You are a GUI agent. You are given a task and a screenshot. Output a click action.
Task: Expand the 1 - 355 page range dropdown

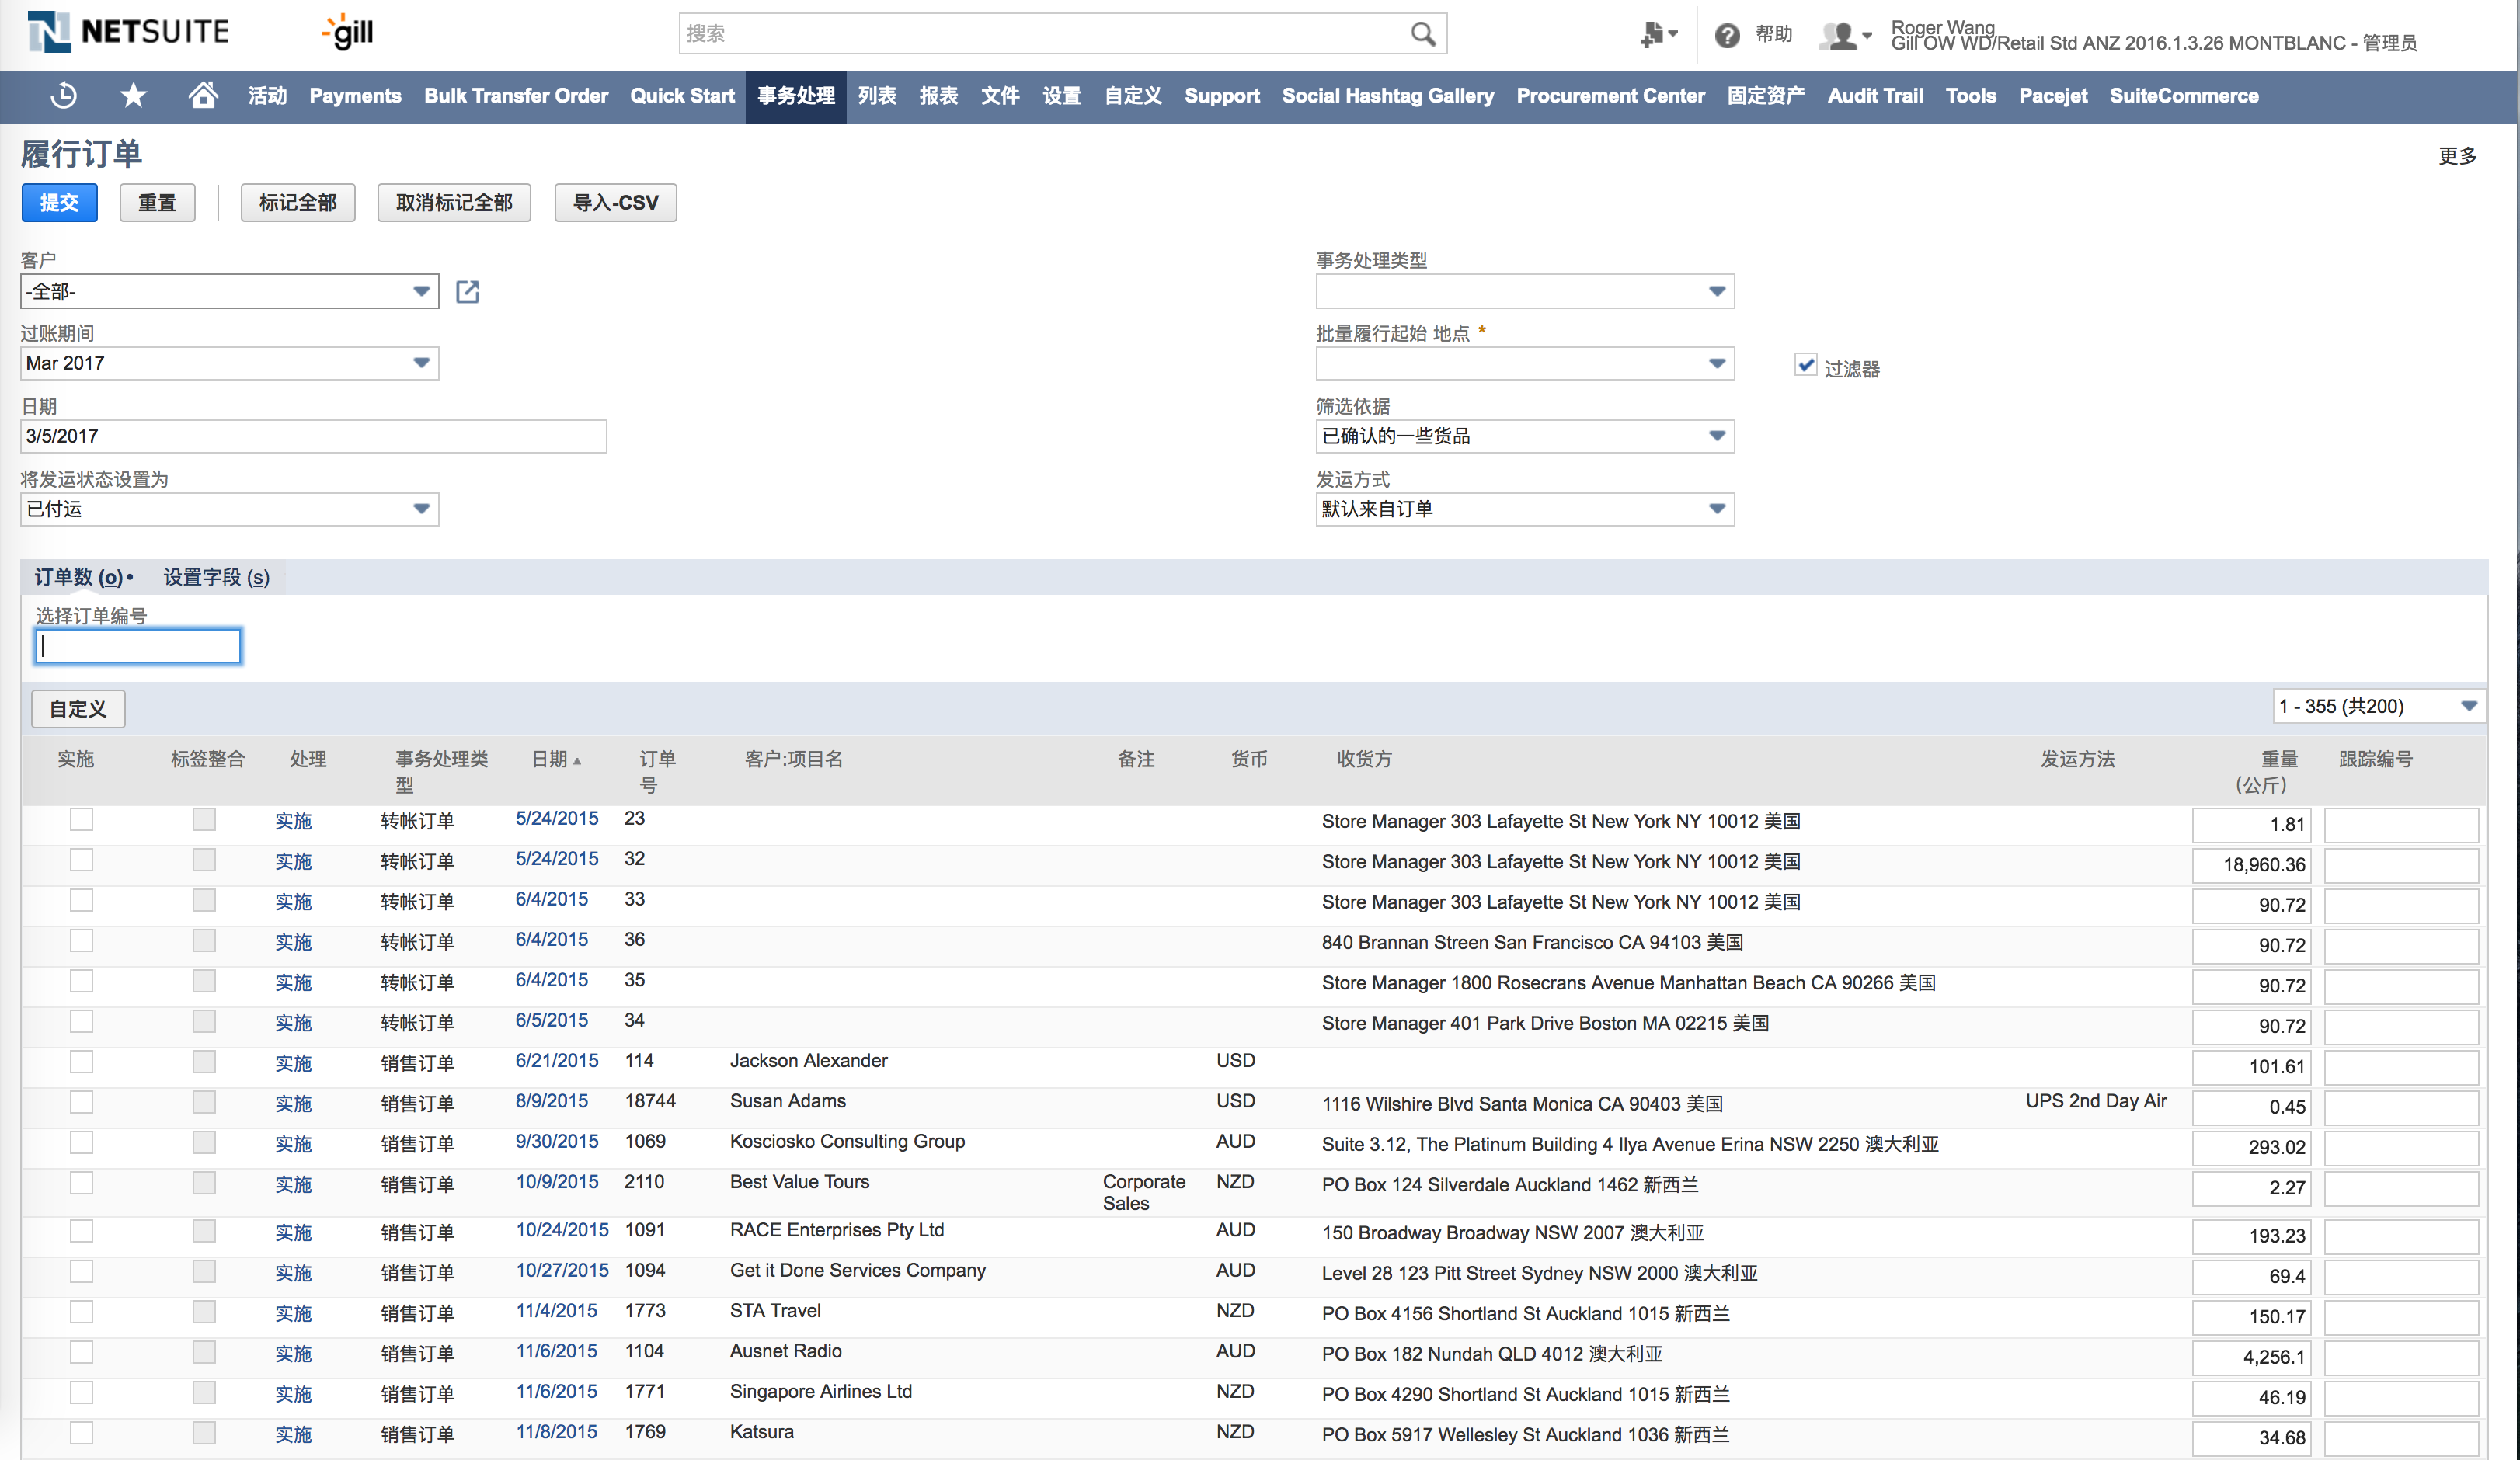coord(2468,707)
